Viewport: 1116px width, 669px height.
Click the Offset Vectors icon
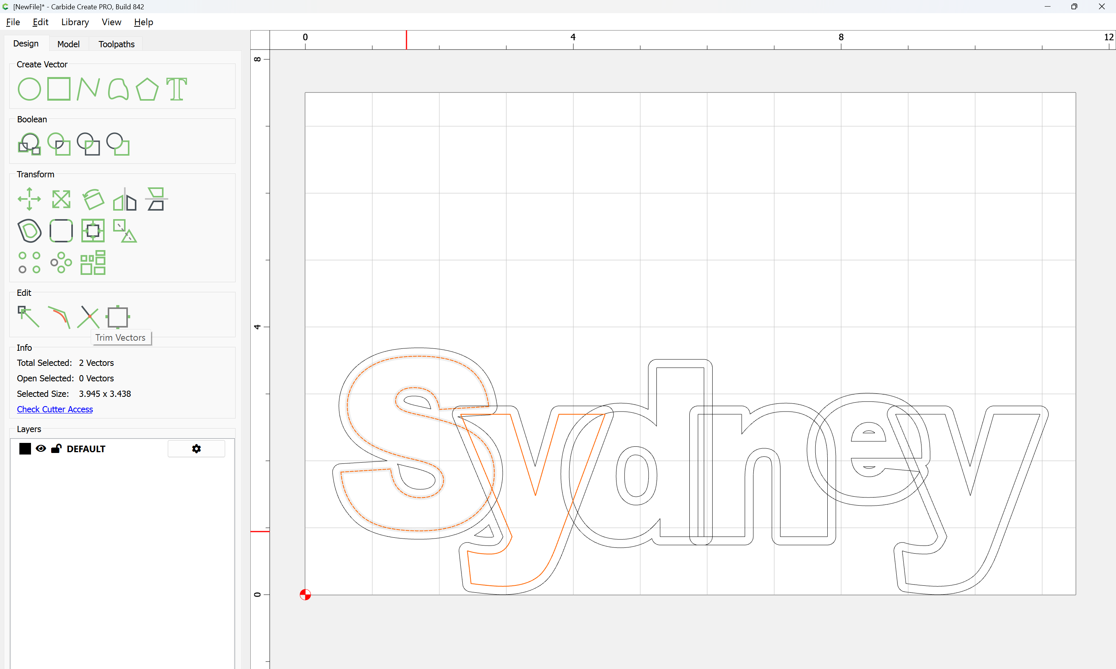(x=29, y=231)
